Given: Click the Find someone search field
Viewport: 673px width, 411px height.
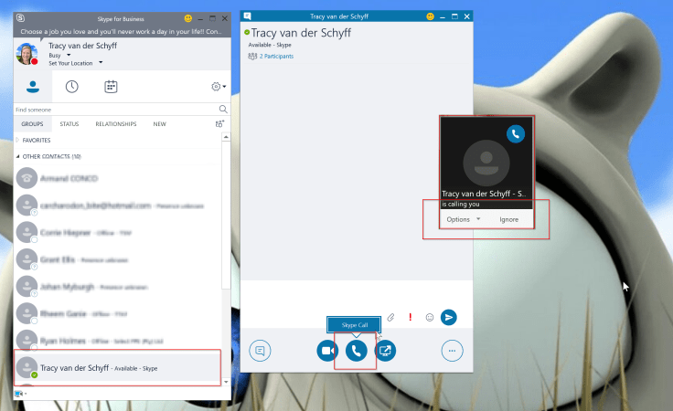Looking at the screenshot, I should click(x=110, y=110).
